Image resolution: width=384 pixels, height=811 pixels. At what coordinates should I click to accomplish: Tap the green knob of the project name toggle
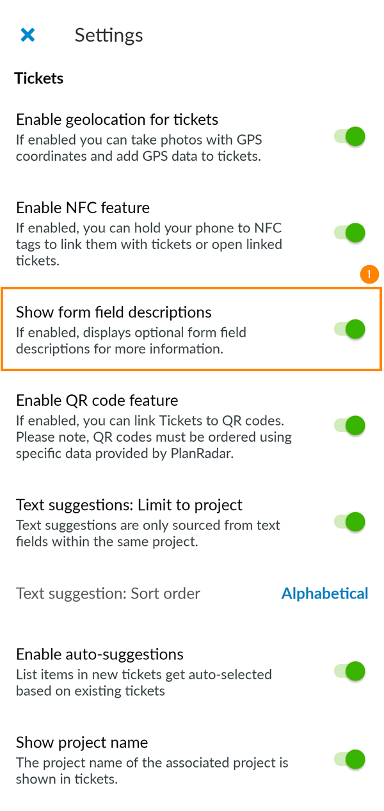coord(355,760)
